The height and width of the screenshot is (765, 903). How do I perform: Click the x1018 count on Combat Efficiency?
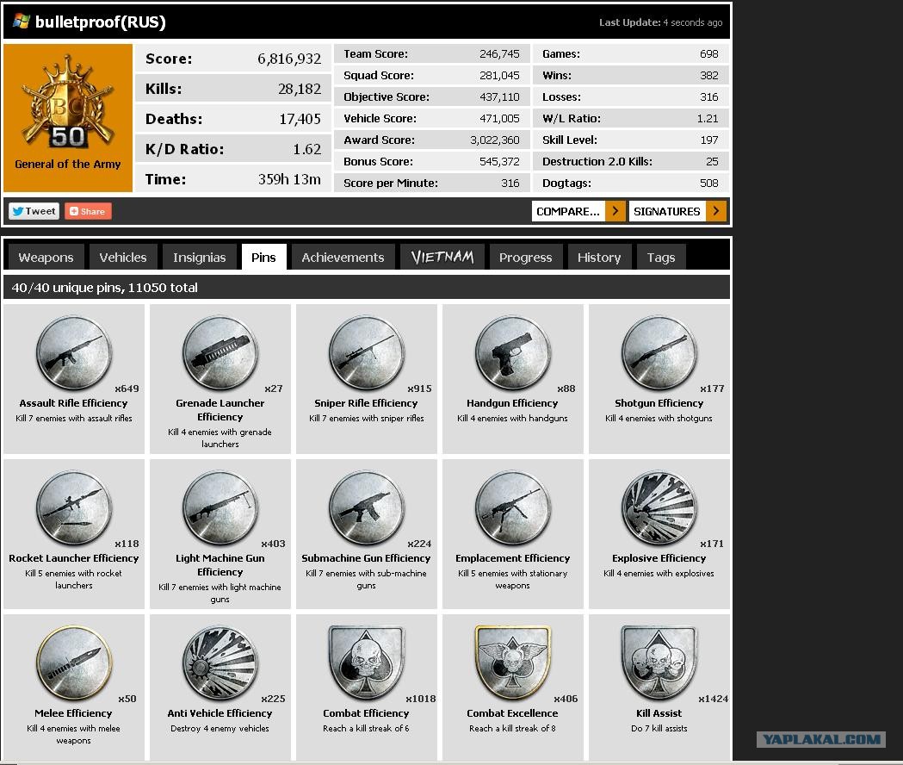421,699
